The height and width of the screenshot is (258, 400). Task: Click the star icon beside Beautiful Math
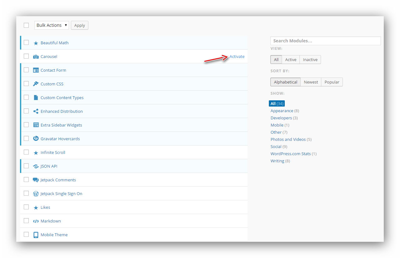[x=36, y=43]
